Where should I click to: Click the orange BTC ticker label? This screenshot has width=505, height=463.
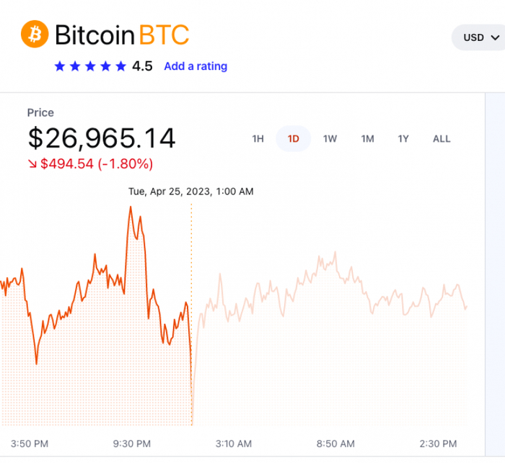(164, 35)
